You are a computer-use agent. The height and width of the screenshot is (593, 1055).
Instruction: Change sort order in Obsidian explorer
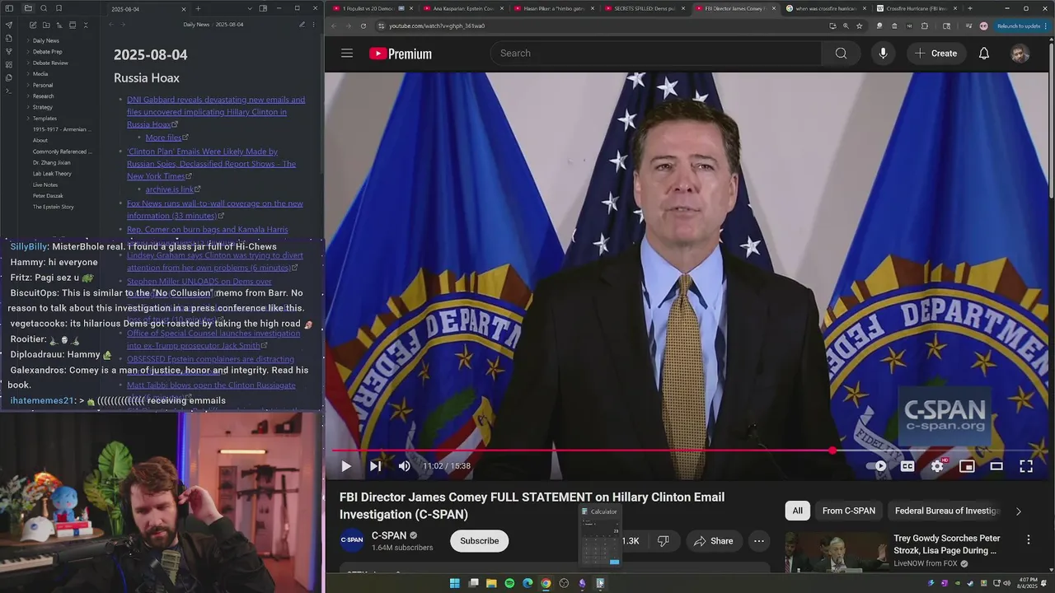click(x=59, y=26)
